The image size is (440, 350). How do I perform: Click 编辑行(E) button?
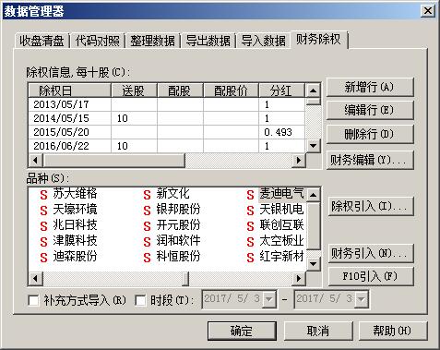click(370, 110)
